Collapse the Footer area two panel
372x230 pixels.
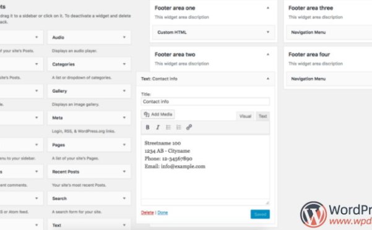pyautogui.click(x=268, y=54)
